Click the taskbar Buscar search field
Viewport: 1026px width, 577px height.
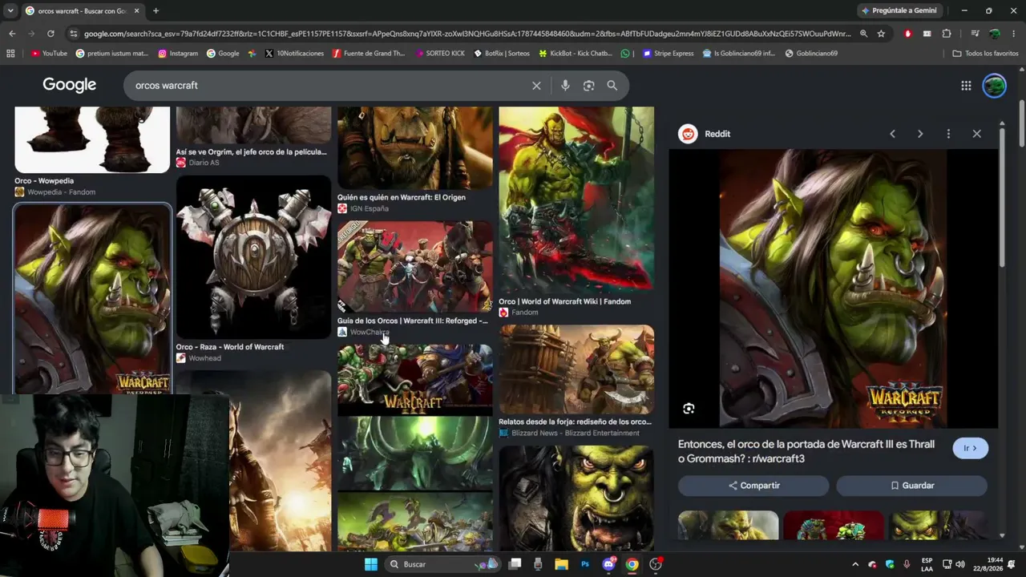tap(441, 564)
